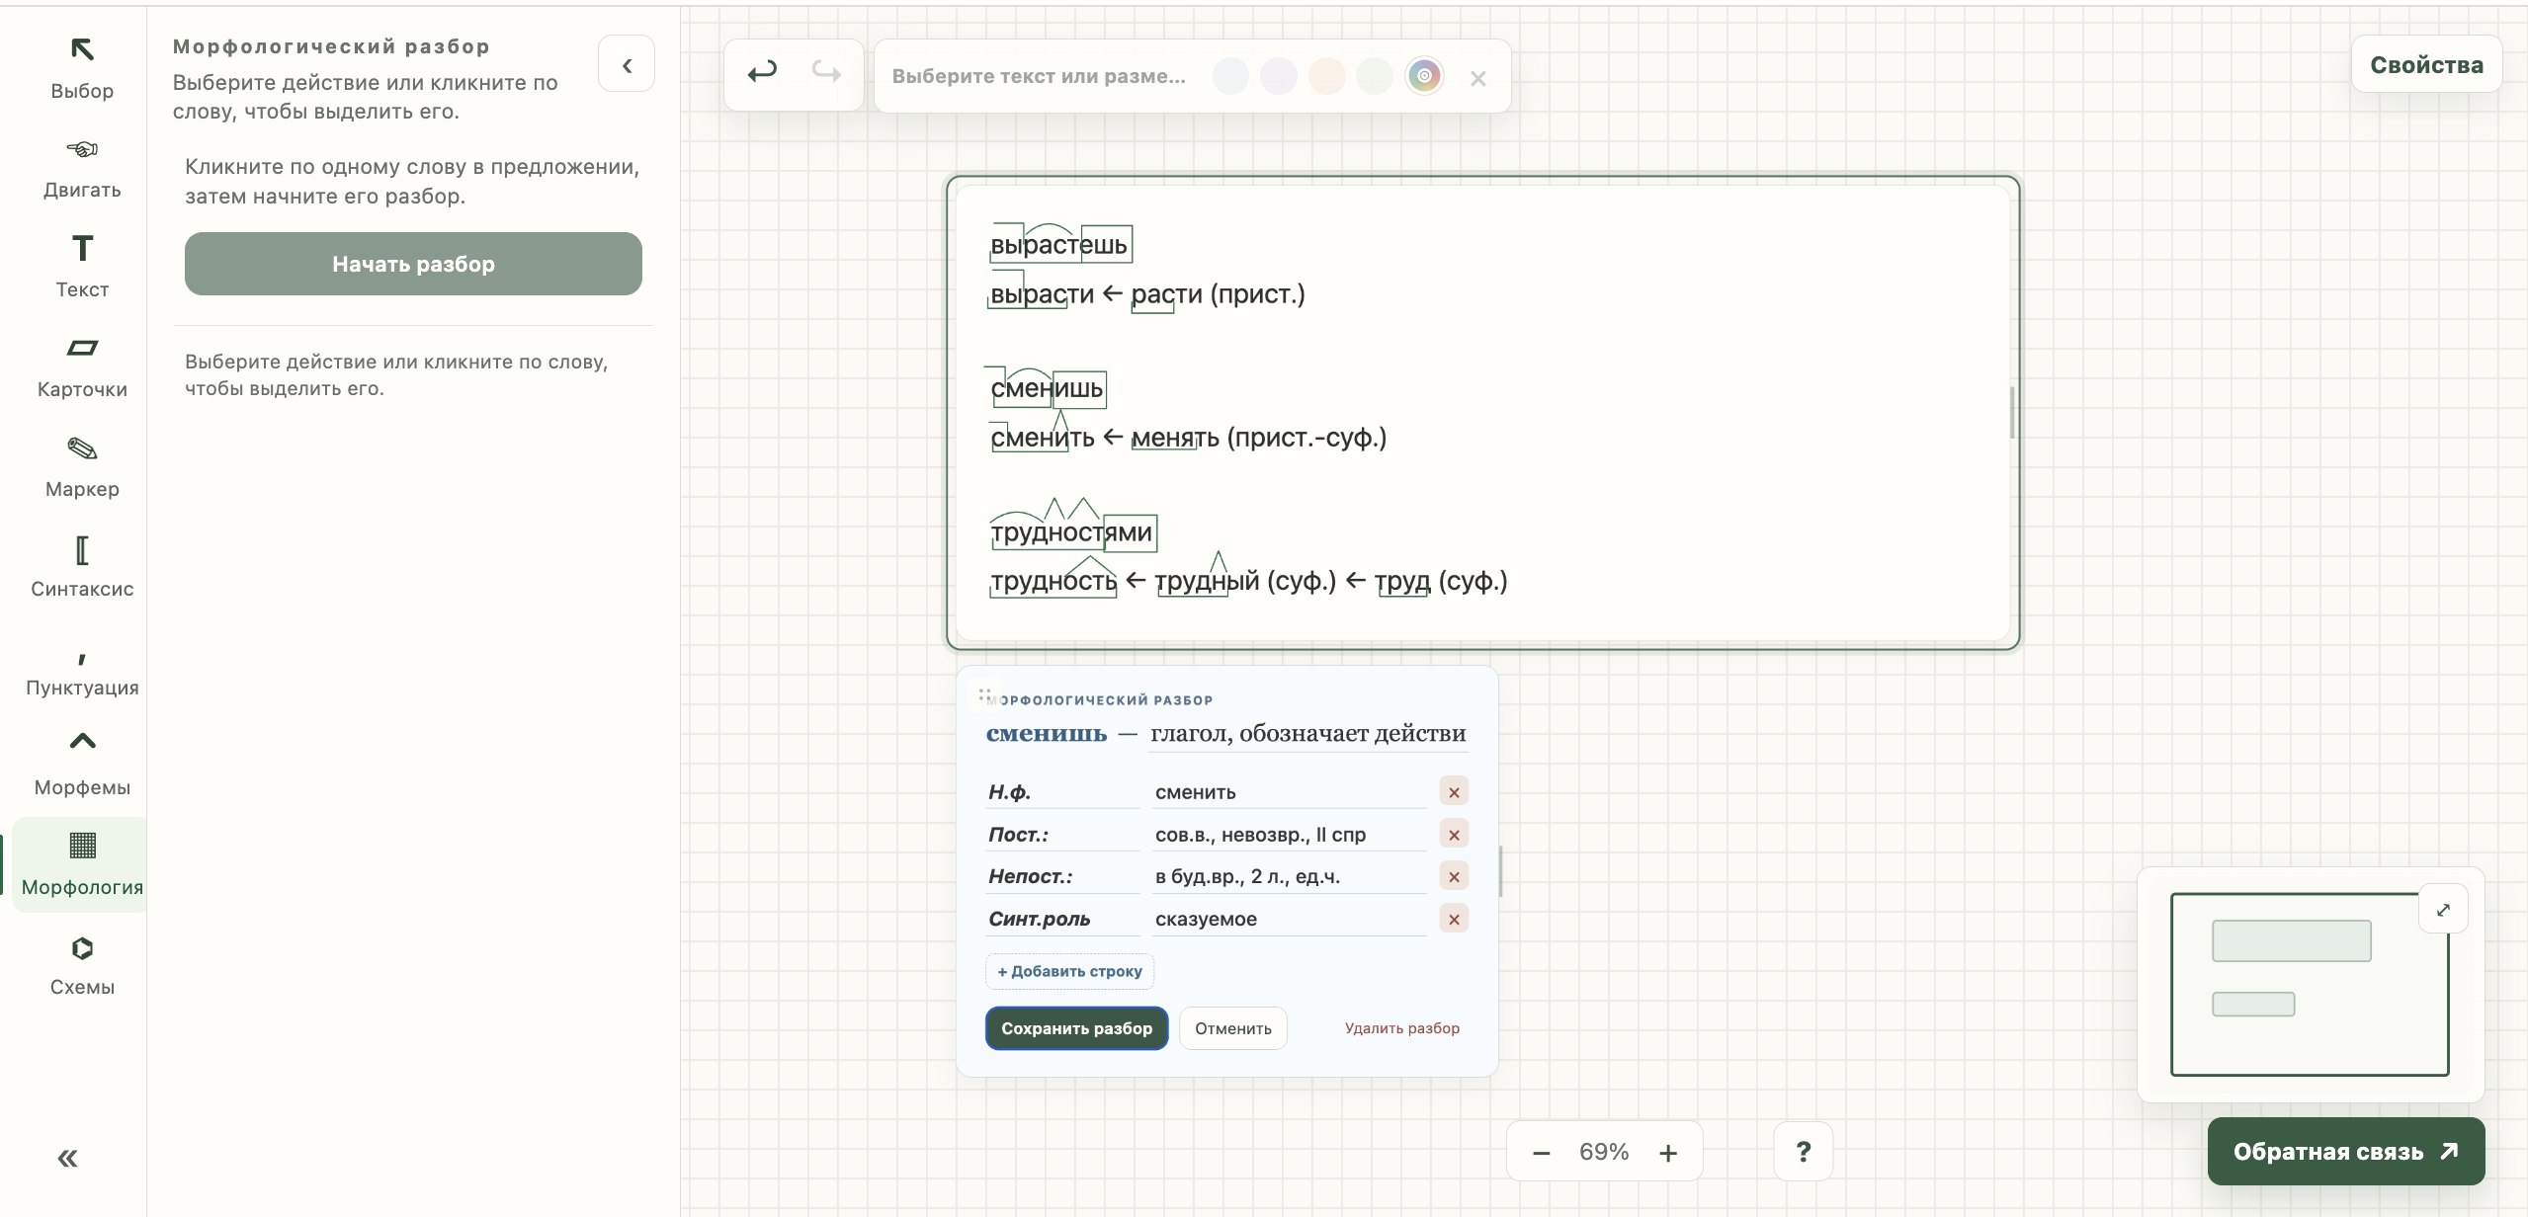Edit the Пост.: label field

pyautogui.click(x=1062, y=834)
